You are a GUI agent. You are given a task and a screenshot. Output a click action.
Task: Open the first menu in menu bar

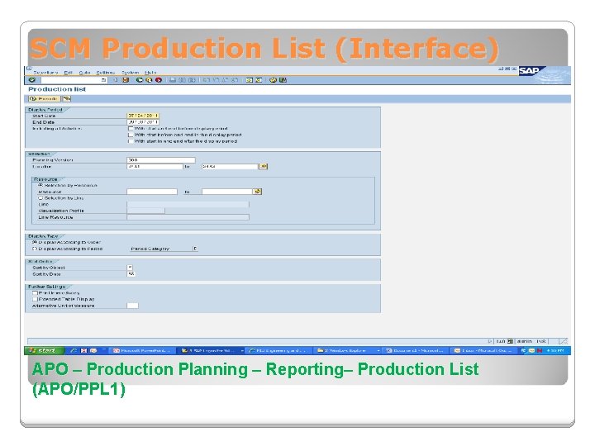(45, 73)
